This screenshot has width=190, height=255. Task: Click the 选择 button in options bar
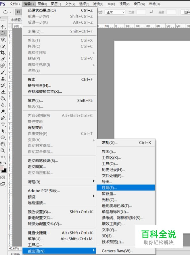185,12
